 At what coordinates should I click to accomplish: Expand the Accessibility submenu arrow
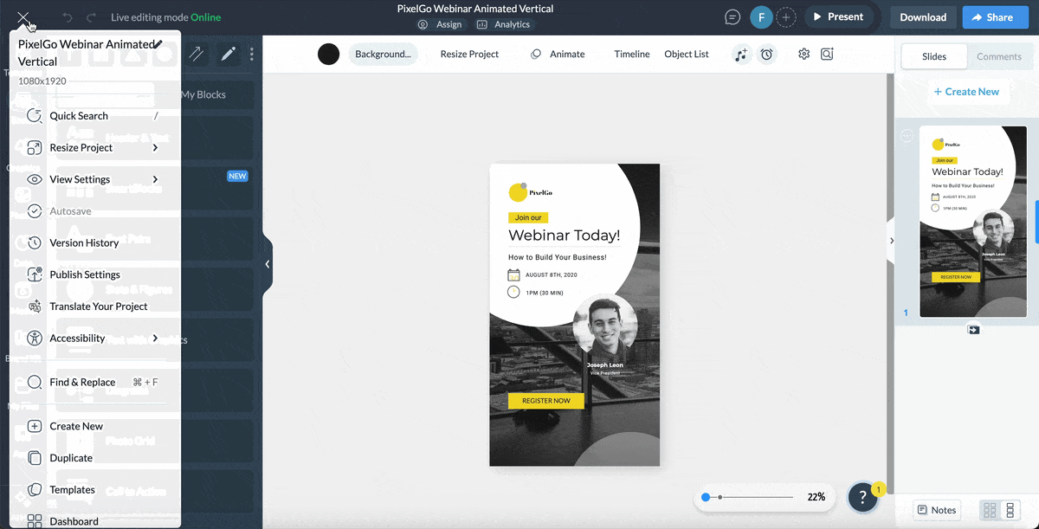(x=155, y=338)
